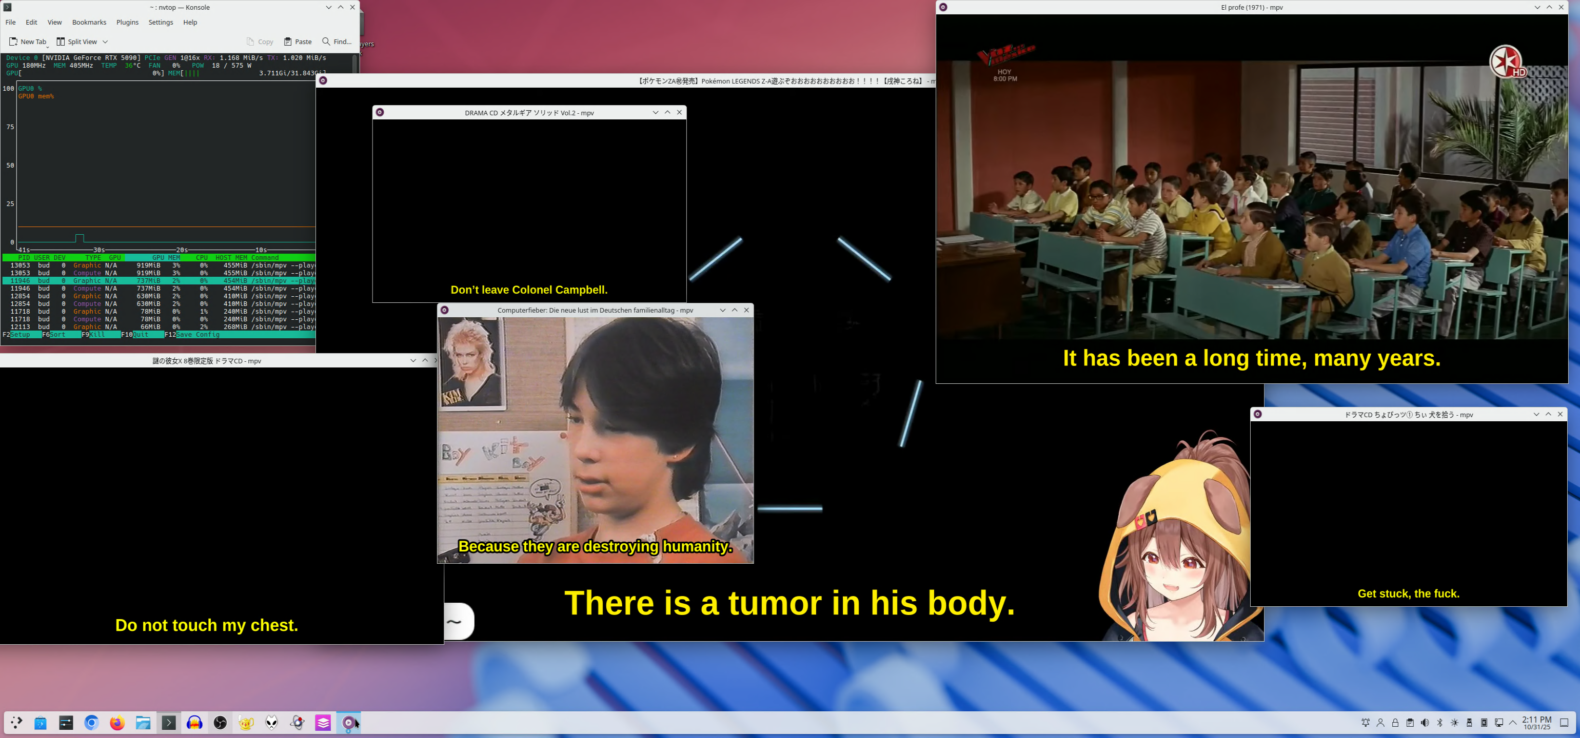Screen dimensions: 1580x738
Task: Open the brightness tray icon
Action: click(x=1454, y=723)
